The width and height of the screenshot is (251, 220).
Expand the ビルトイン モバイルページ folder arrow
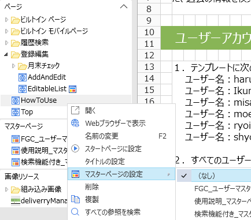coord(6,31)
